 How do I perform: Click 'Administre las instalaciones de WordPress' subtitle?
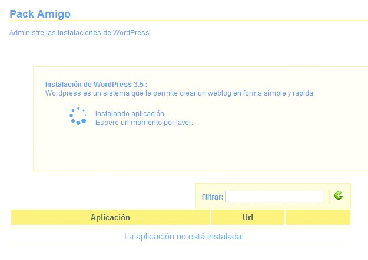(x=79, y=32)
